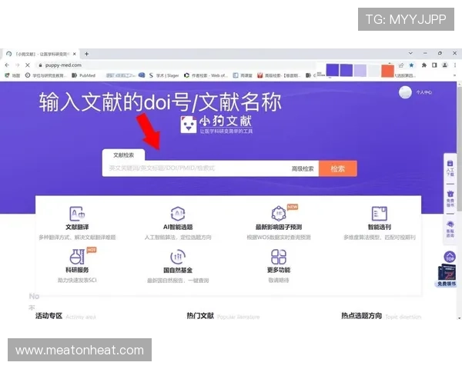Click the 科研服务 title text
The width and height of the screenshot is (462, 369).
(x=77, y=270)
